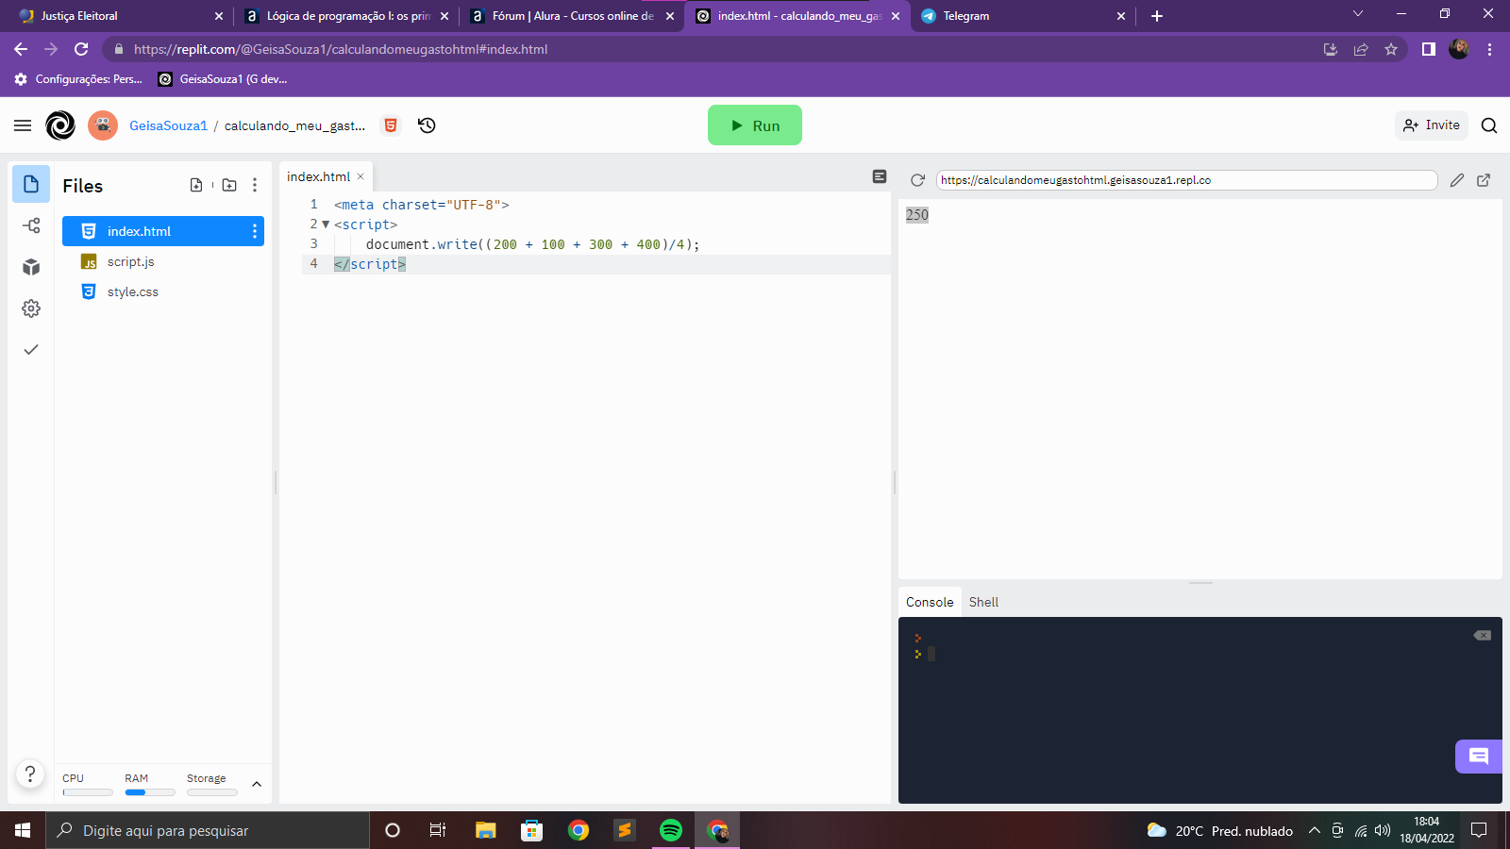The image size is (1510, 849).
Task: Switch to Lógica de programação browser tab
Action: (x=345, y=16)
